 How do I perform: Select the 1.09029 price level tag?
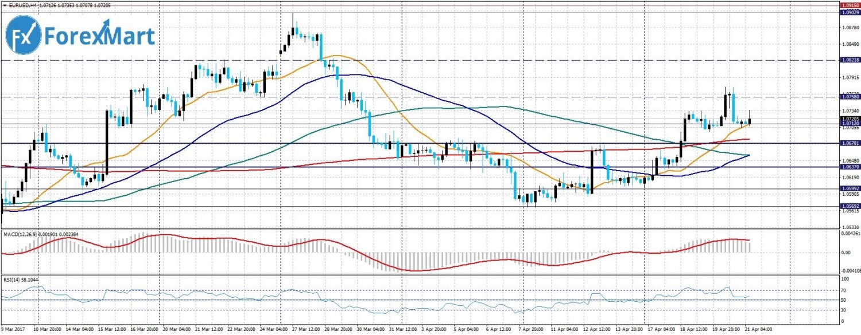(x=849, y=12)
